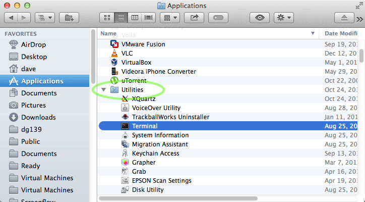Click the Quick Look eye button
The width and height of the screenshot is (365, 202).
click(260, 18)
